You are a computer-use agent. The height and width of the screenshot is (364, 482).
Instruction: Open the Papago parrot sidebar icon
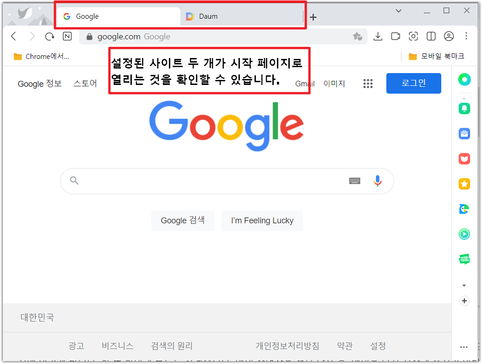point(464,209)
